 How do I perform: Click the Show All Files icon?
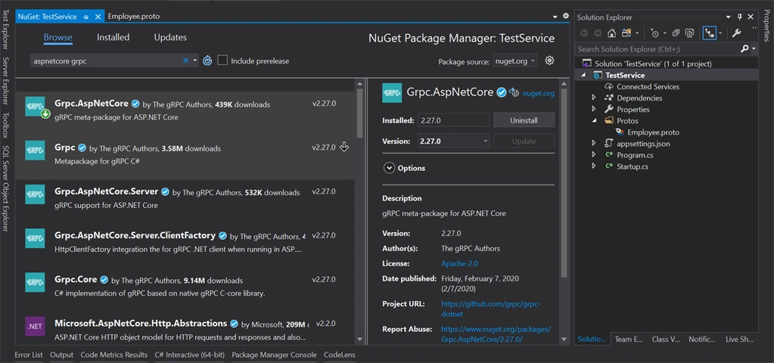click(x=690, y=33)
